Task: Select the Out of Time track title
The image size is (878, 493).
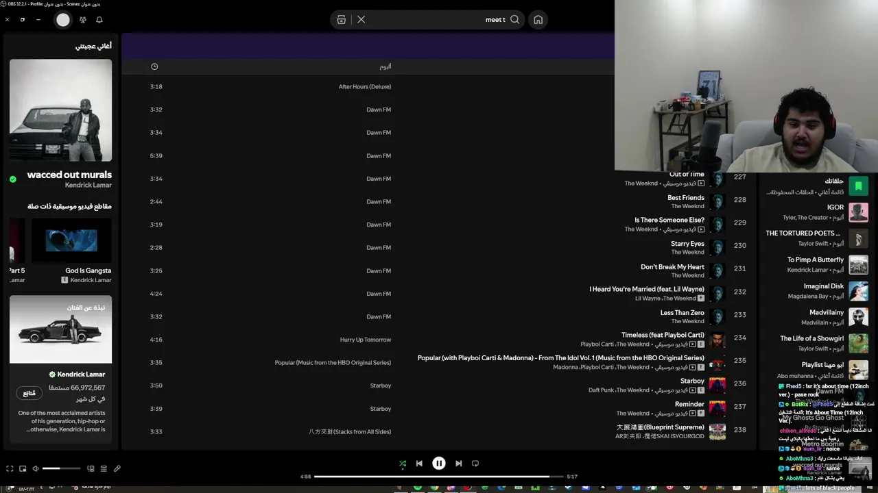Action: click(x=687, y=175)
